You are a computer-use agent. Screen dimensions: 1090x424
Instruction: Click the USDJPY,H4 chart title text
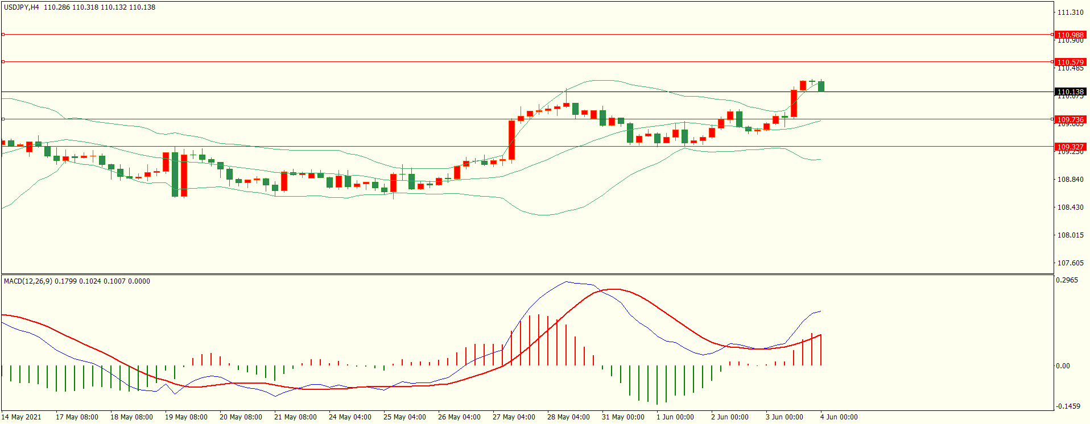click(x=22, y=7)
